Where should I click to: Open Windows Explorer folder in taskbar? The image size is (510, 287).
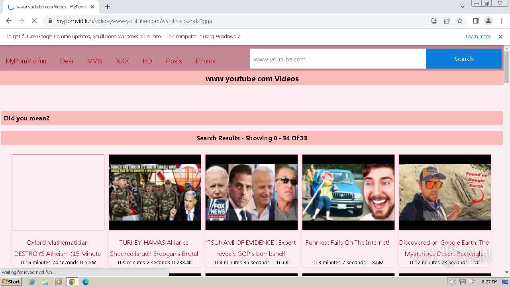(45, 282)
